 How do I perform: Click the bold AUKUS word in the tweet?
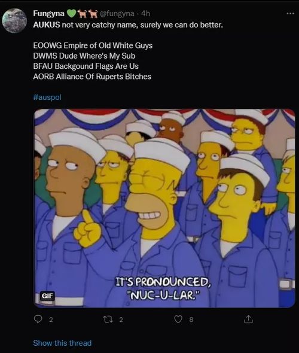47,25
